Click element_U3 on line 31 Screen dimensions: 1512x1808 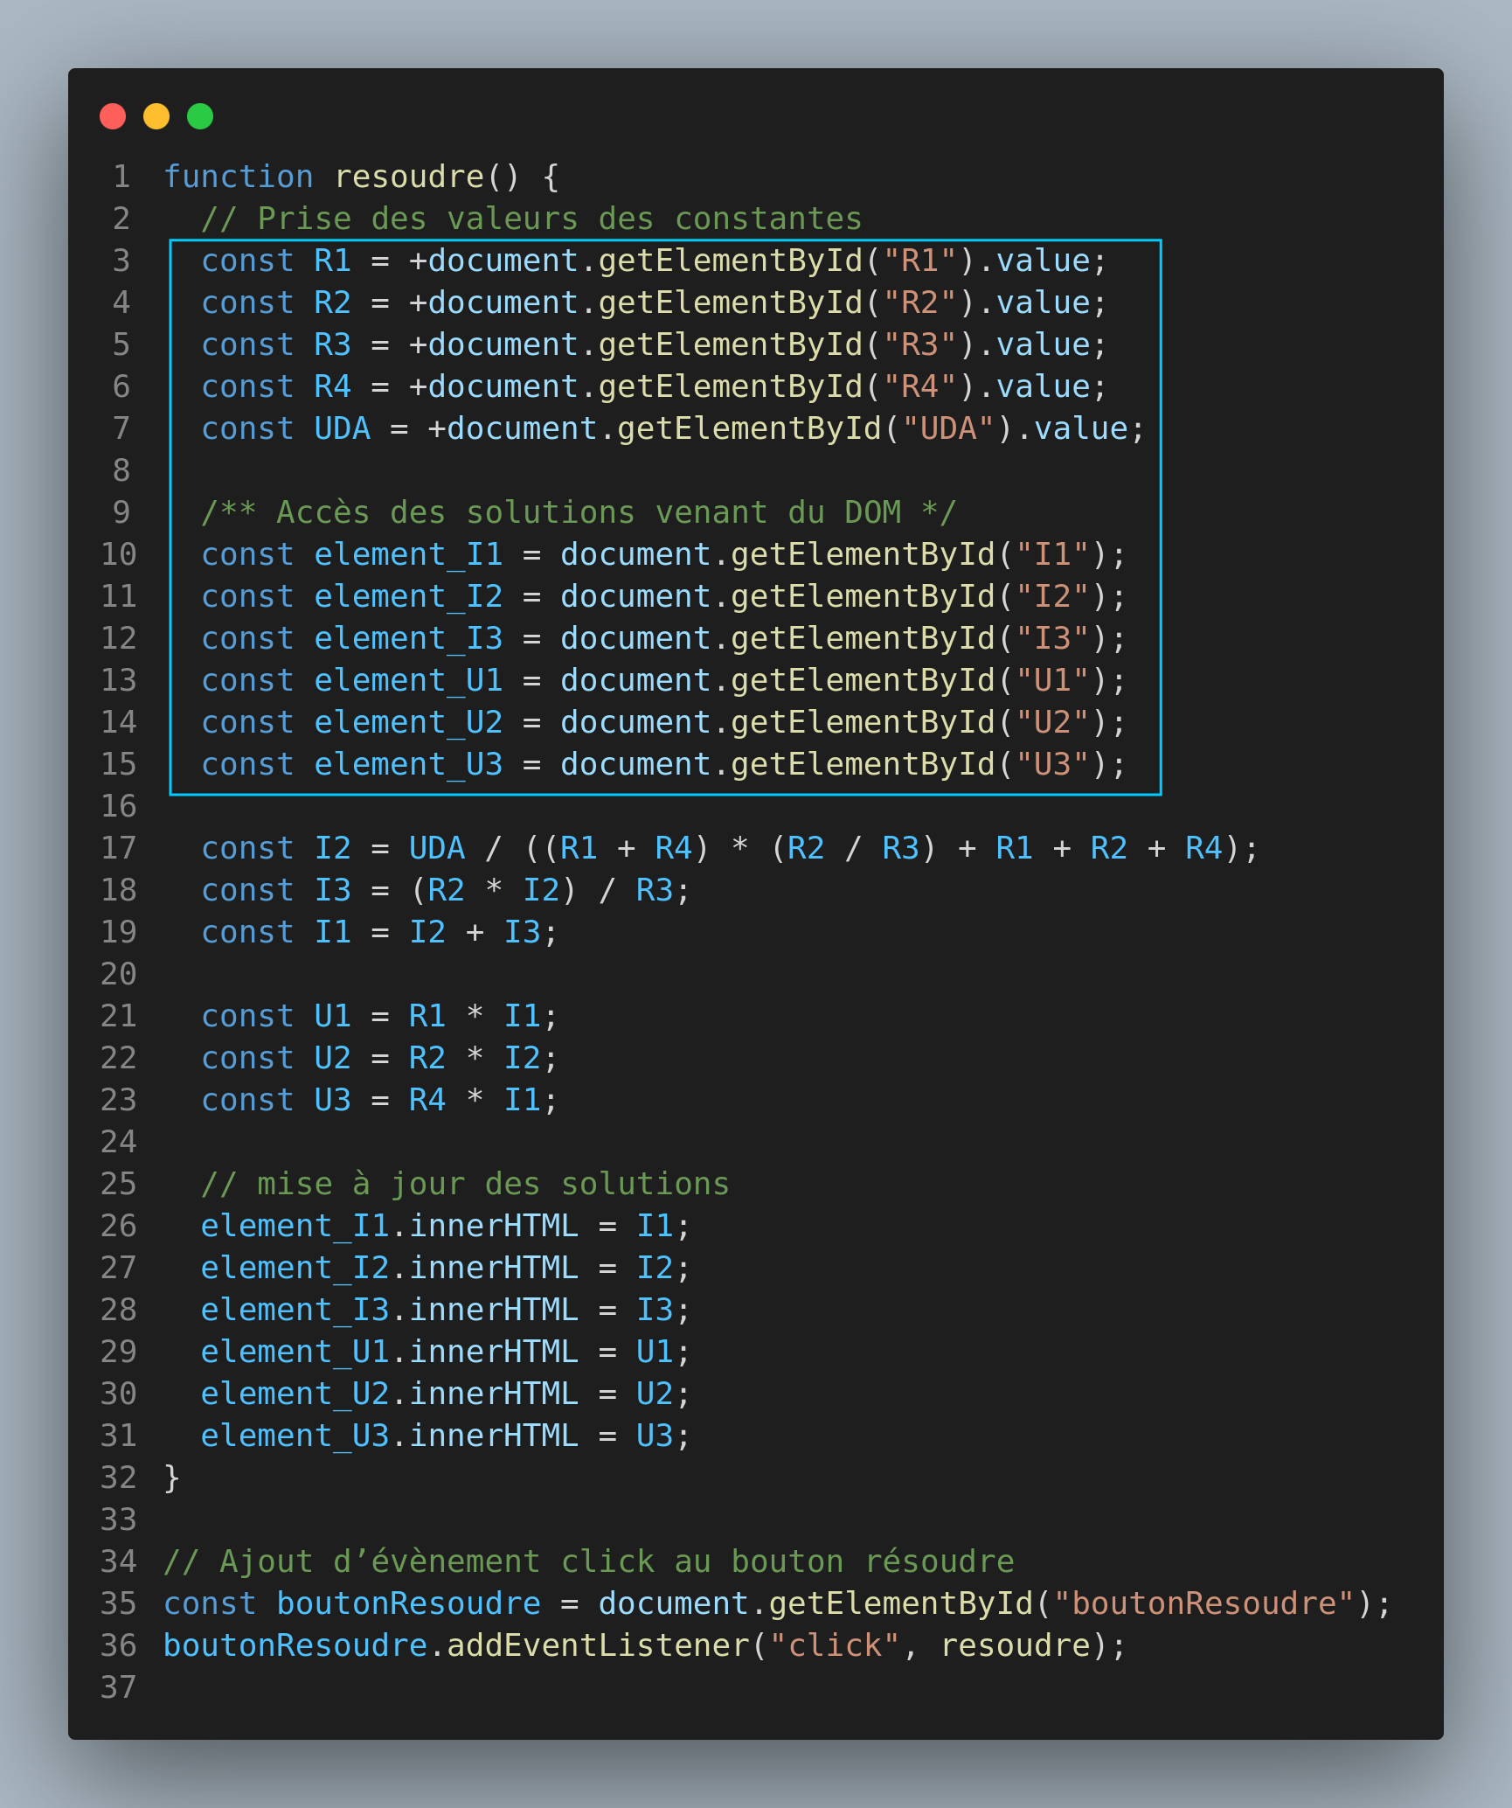(295, 1436)
